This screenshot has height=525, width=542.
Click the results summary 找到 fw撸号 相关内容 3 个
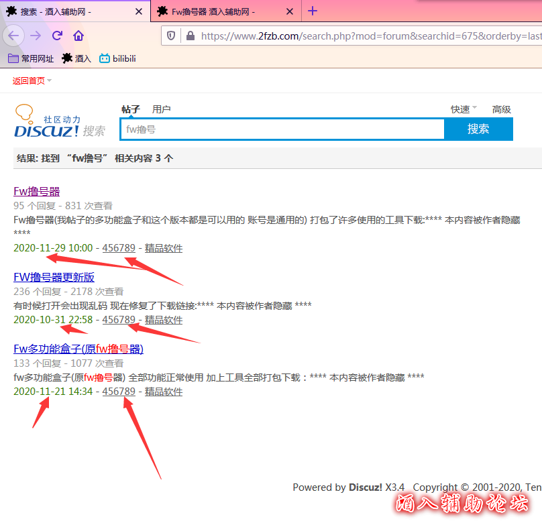(95, 158)
